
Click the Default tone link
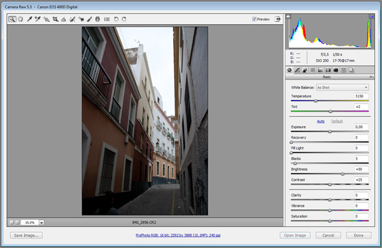pyautogui.click(x=337, y=121)
